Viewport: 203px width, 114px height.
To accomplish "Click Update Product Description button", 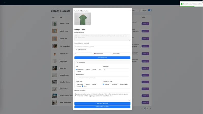I will coord(102,107).
